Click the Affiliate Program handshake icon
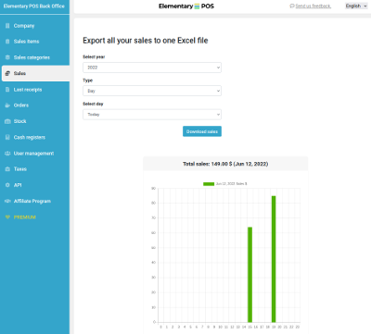This screenshot has width=371, height=334. [x=7, y=201]
